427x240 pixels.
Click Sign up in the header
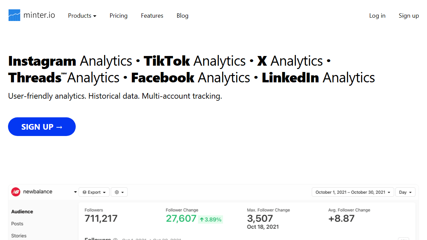click(x=409, y=16)
